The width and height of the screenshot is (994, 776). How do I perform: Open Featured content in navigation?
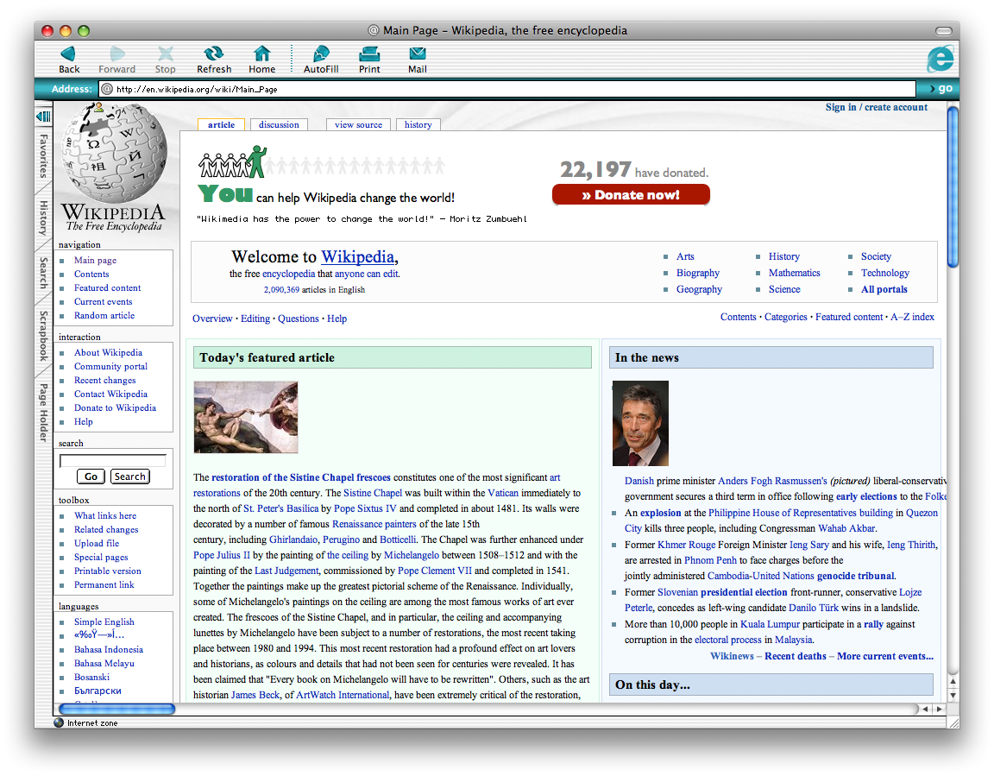pos(107,287)
